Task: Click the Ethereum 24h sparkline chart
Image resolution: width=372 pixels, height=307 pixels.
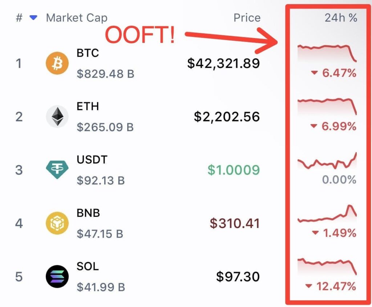Action: pos(327,106)
